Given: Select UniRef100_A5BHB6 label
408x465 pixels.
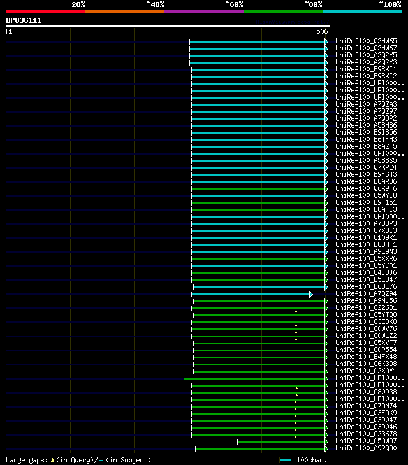Looking at the screenshot, I should click(x=366, y=125).
